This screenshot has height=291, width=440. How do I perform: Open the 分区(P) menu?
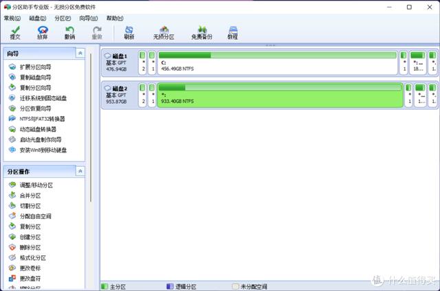tap(63, 19)
